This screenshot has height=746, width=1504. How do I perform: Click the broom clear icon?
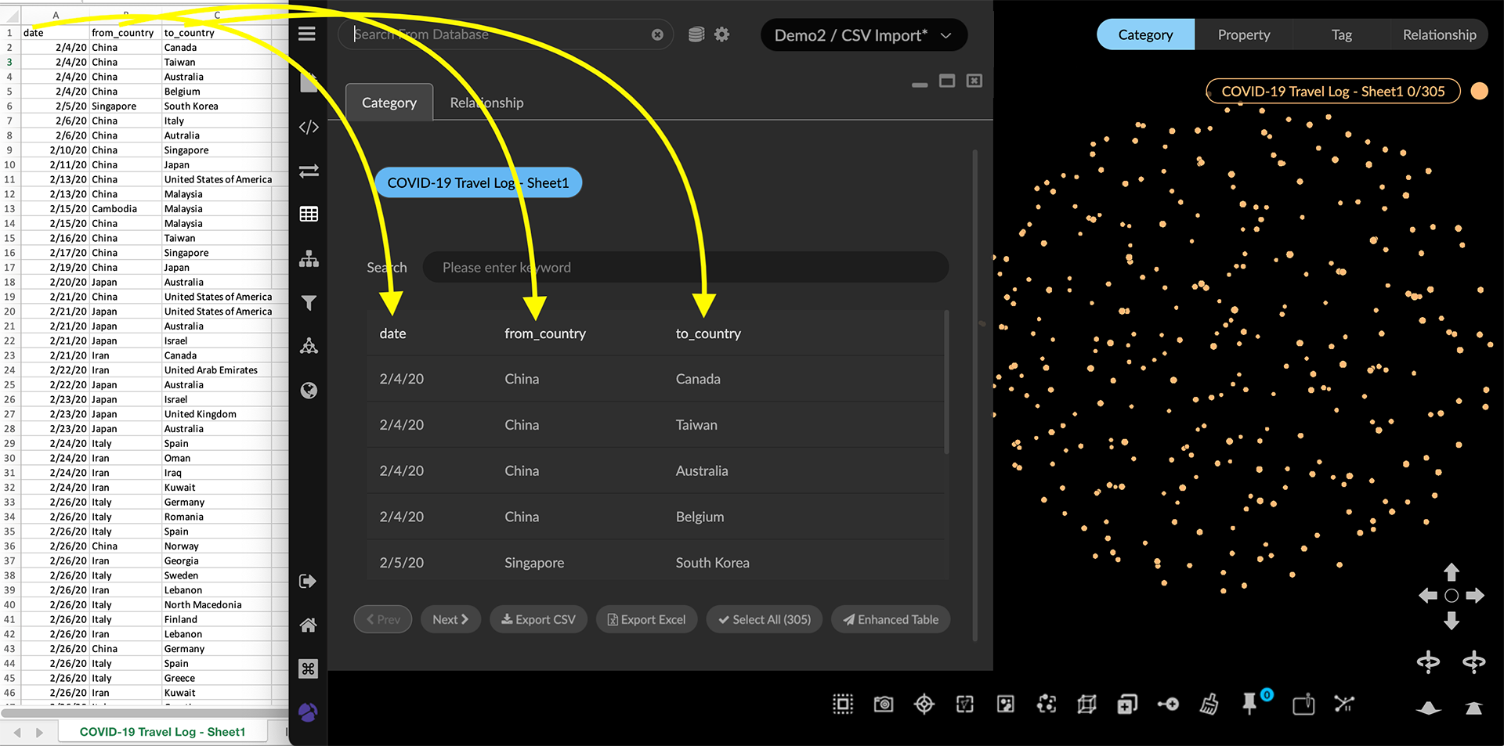pyautogui.click(x=1209, y=705)
